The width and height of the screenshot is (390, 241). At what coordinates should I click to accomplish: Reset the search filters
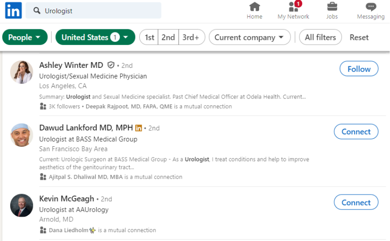(359, 38)
